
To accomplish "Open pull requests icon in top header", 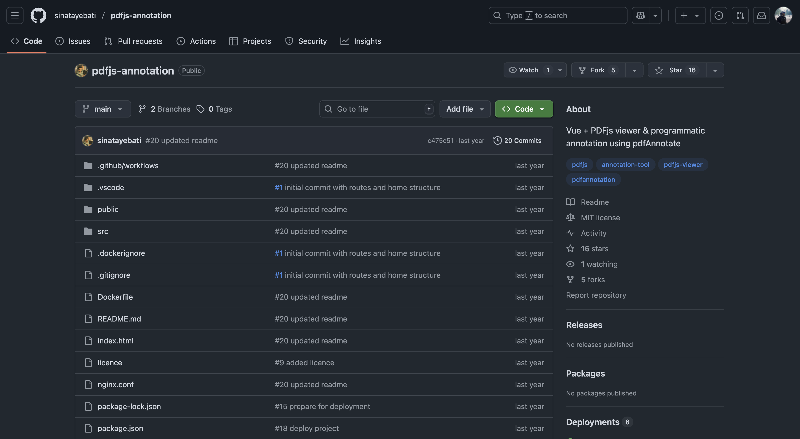I will coord(740,15).
